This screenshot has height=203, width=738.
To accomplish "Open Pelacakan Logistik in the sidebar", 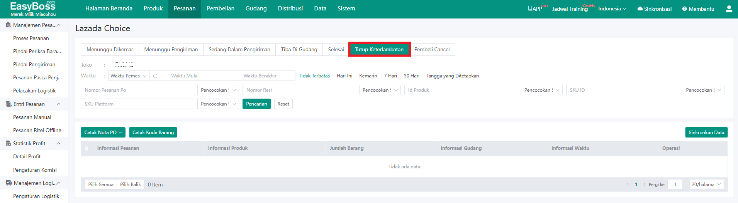I will 34,91.
